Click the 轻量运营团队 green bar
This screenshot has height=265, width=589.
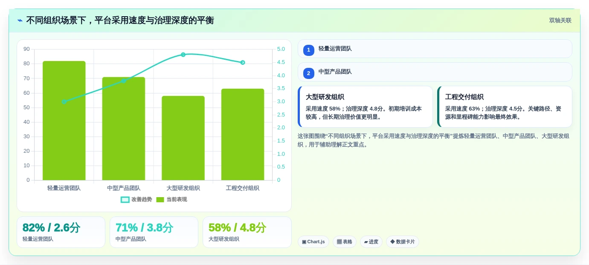(64, 120)
